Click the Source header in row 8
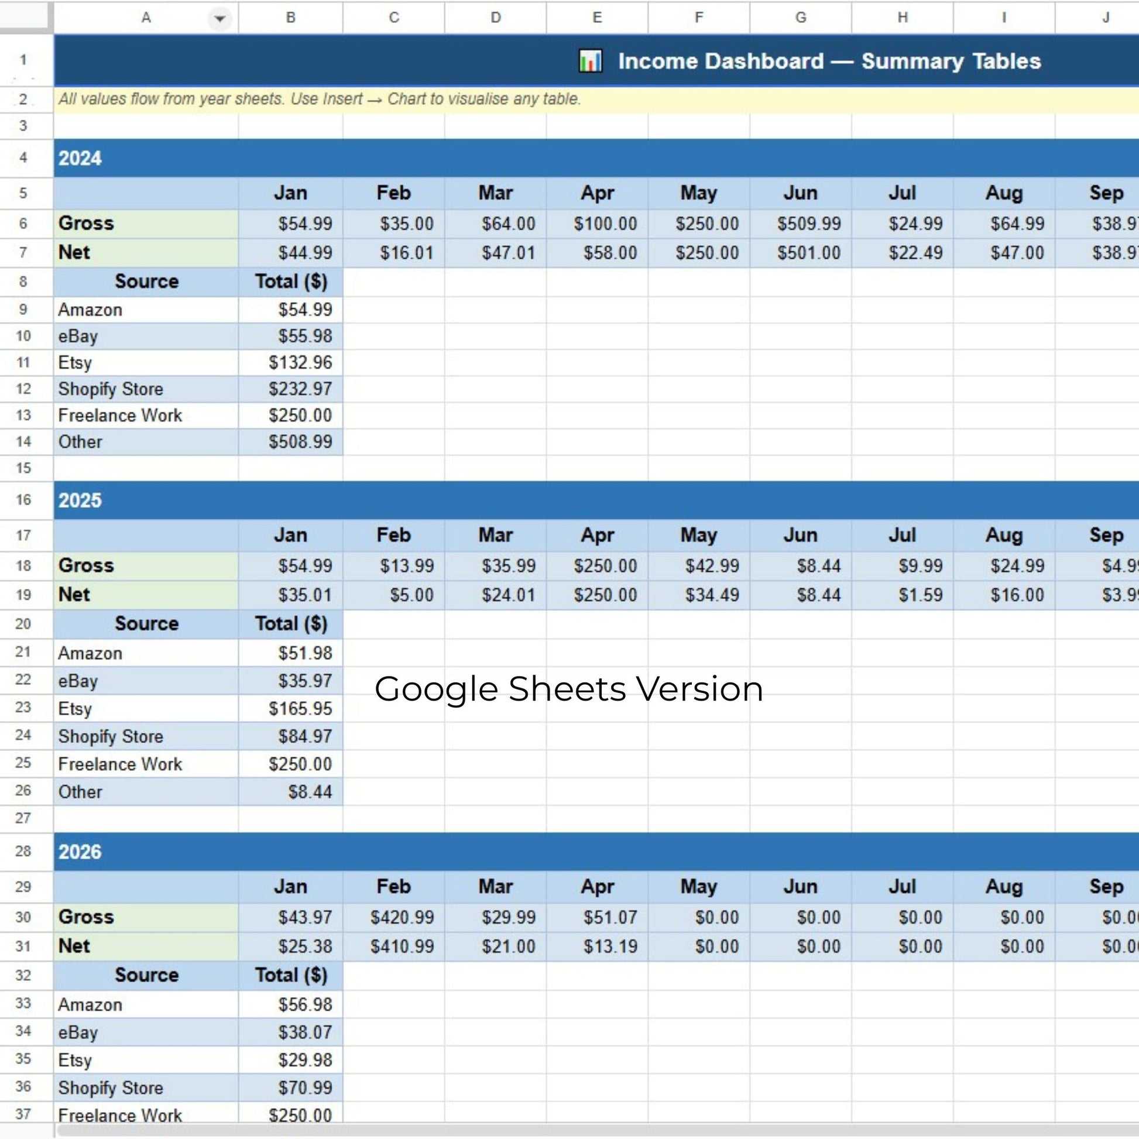Viewport: 1139px width, 1139px height. tap(146, 281)
